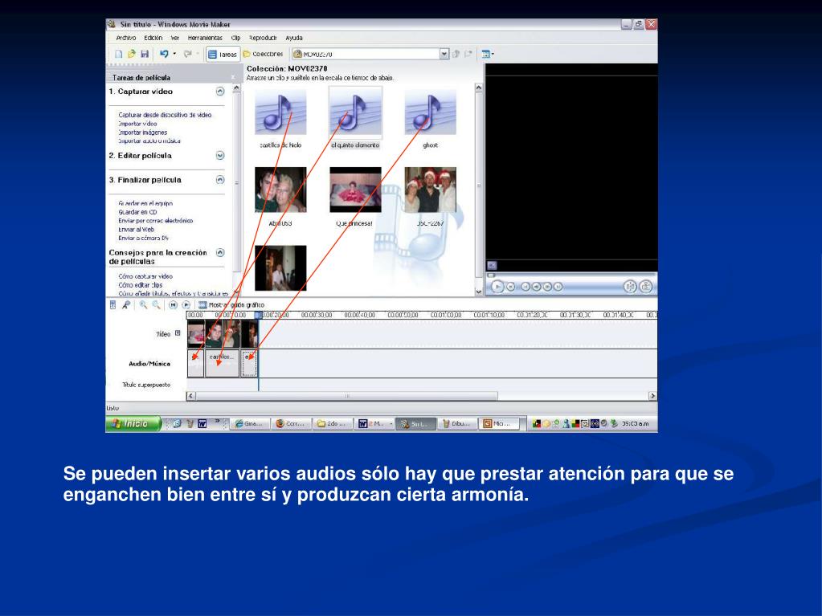Click the open project folder icon

point(130,54)
